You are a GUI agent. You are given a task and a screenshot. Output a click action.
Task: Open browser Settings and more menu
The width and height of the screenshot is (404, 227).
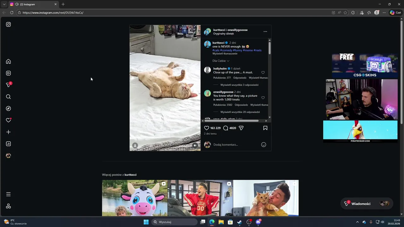(x=384, y=13)
